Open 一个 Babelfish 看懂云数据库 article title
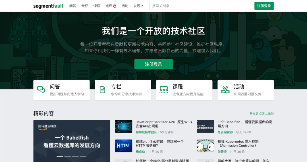Viewport: 307px width, 162px height. point(245,124)
